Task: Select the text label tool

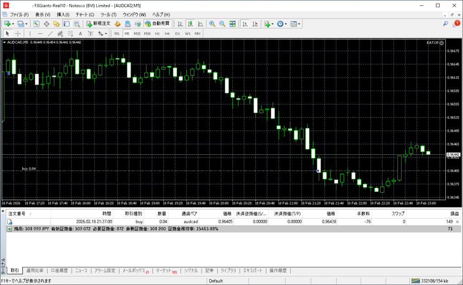Action: [x=80, y=33]
